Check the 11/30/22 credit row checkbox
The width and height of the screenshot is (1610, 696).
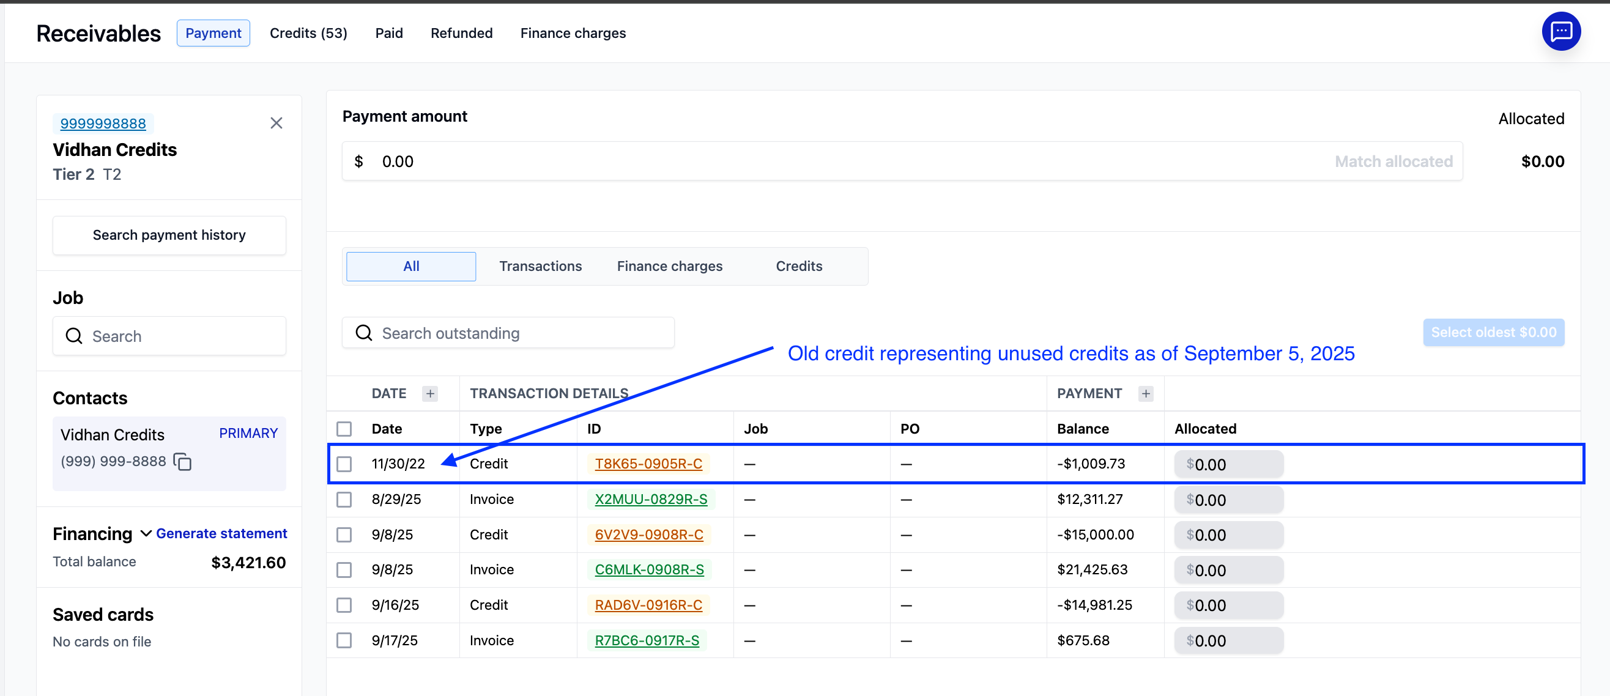(344, 464)
